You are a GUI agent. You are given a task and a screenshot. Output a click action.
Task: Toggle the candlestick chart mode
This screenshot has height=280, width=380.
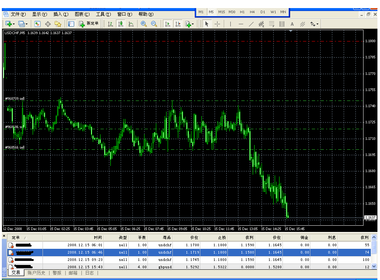120,24
